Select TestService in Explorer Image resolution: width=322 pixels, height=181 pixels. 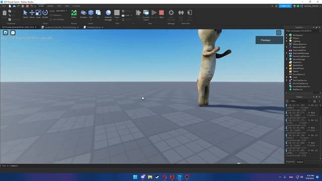(297, 89)
